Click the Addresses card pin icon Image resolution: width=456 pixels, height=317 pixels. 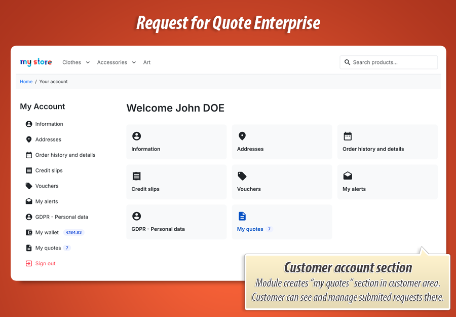pyautogui.click(x=242, y=136)
